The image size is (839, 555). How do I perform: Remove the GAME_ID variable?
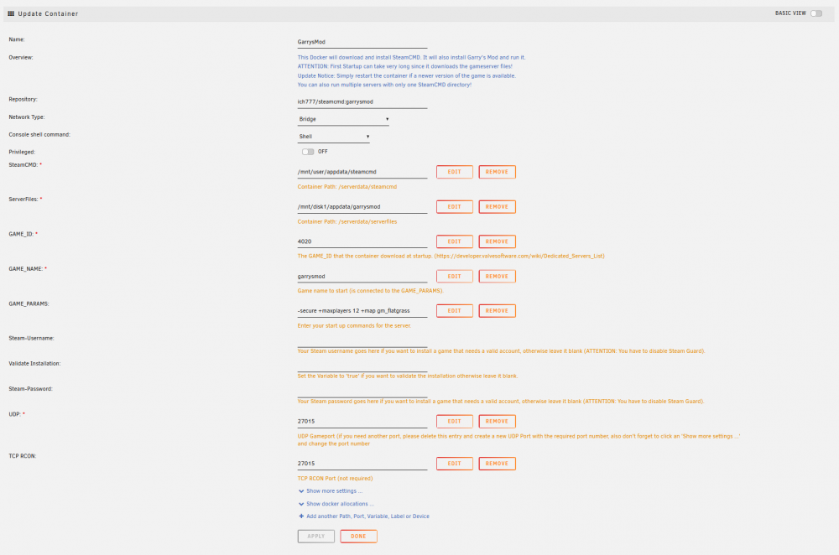pos(497,241)
